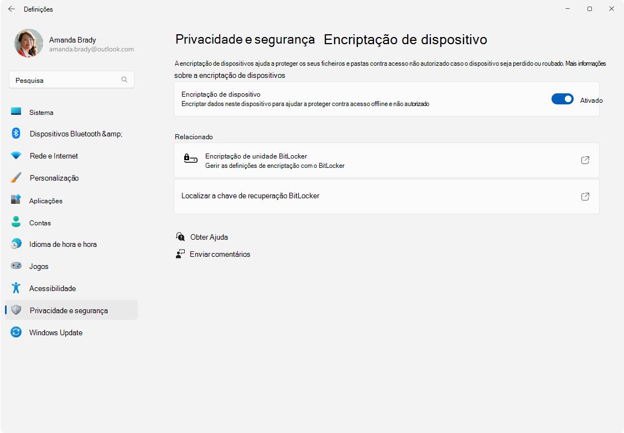This screenshot has width=624, height=433.
Task: Click the Idioma de hora clock icon
Action: tap(16, 244)
